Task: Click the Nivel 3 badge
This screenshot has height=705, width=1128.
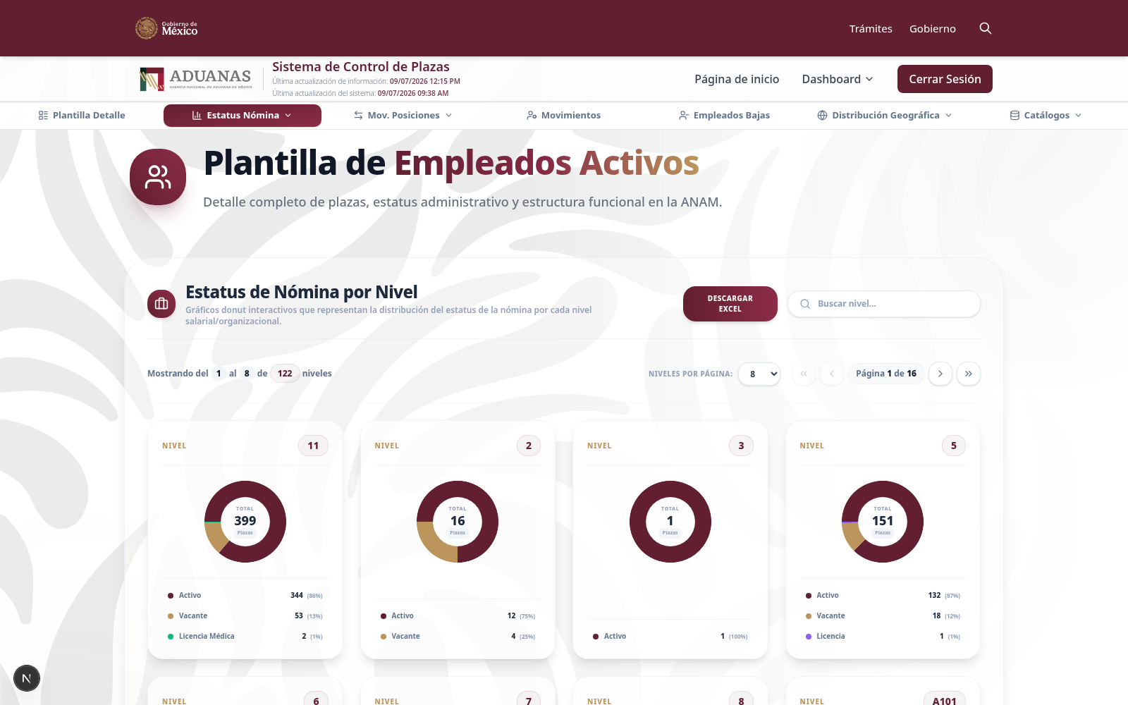Action: 741,446
